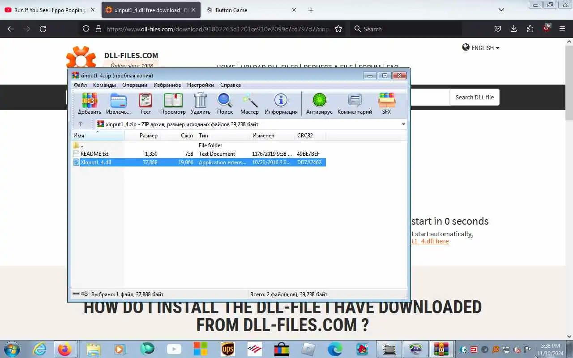Image resolution: width=573 pixels, height=358 pixels.
Task: Show archive Информация (Info) icon
Action: pos(281,104)
